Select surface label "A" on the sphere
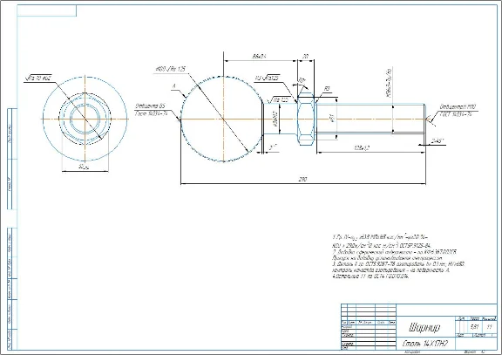The width and height of the screenshot is (502, 355). click(x=174, y=86)
